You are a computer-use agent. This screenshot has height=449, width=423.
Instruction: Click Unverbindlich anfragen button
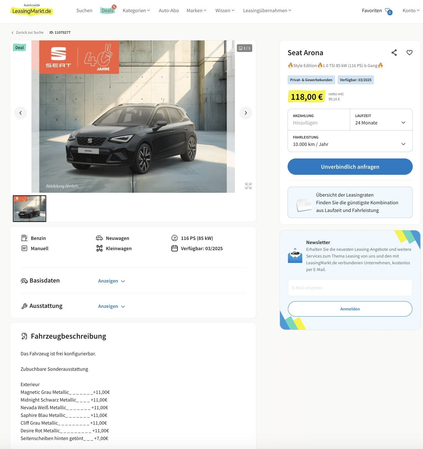coord(350,167)
